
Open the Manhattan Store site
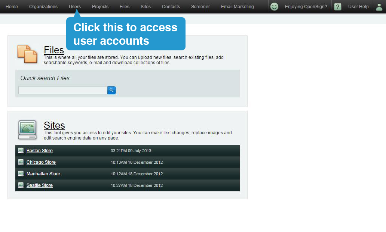43,173
